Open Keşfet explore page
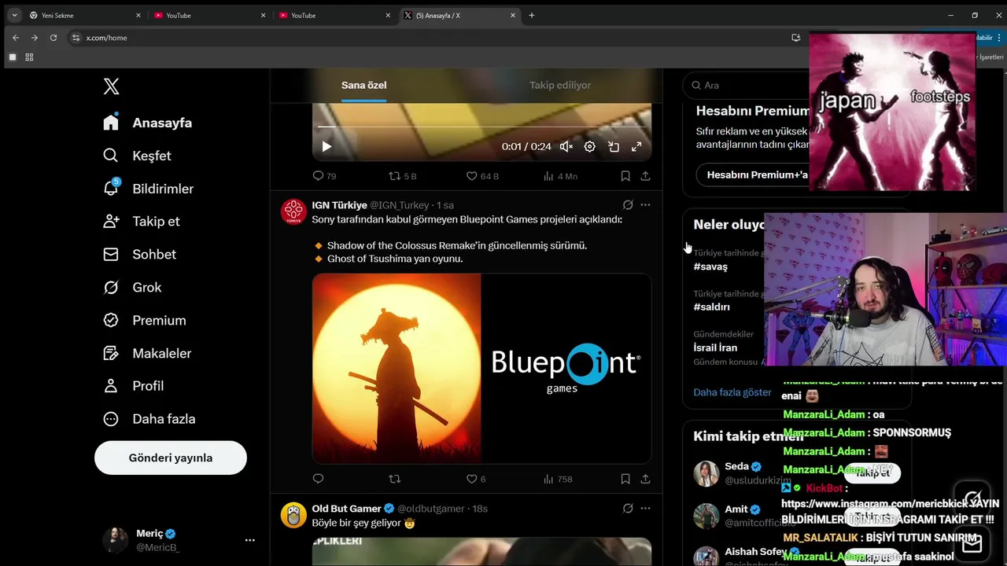The image size is (1007, 566). (137, 156)
